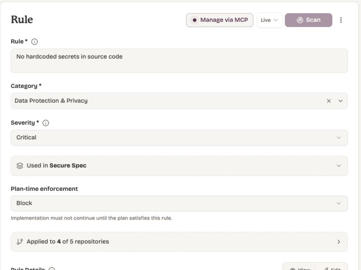This screenshot has height=270, width=361.
Task: Click the dot icon in Manage via MCP
Action: click(x=194, y=20)
